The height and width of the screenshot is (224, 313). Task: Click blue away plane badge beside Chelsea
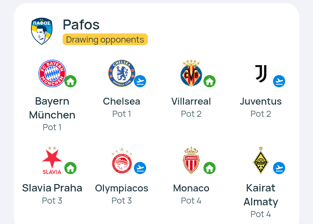click(140, 81)
